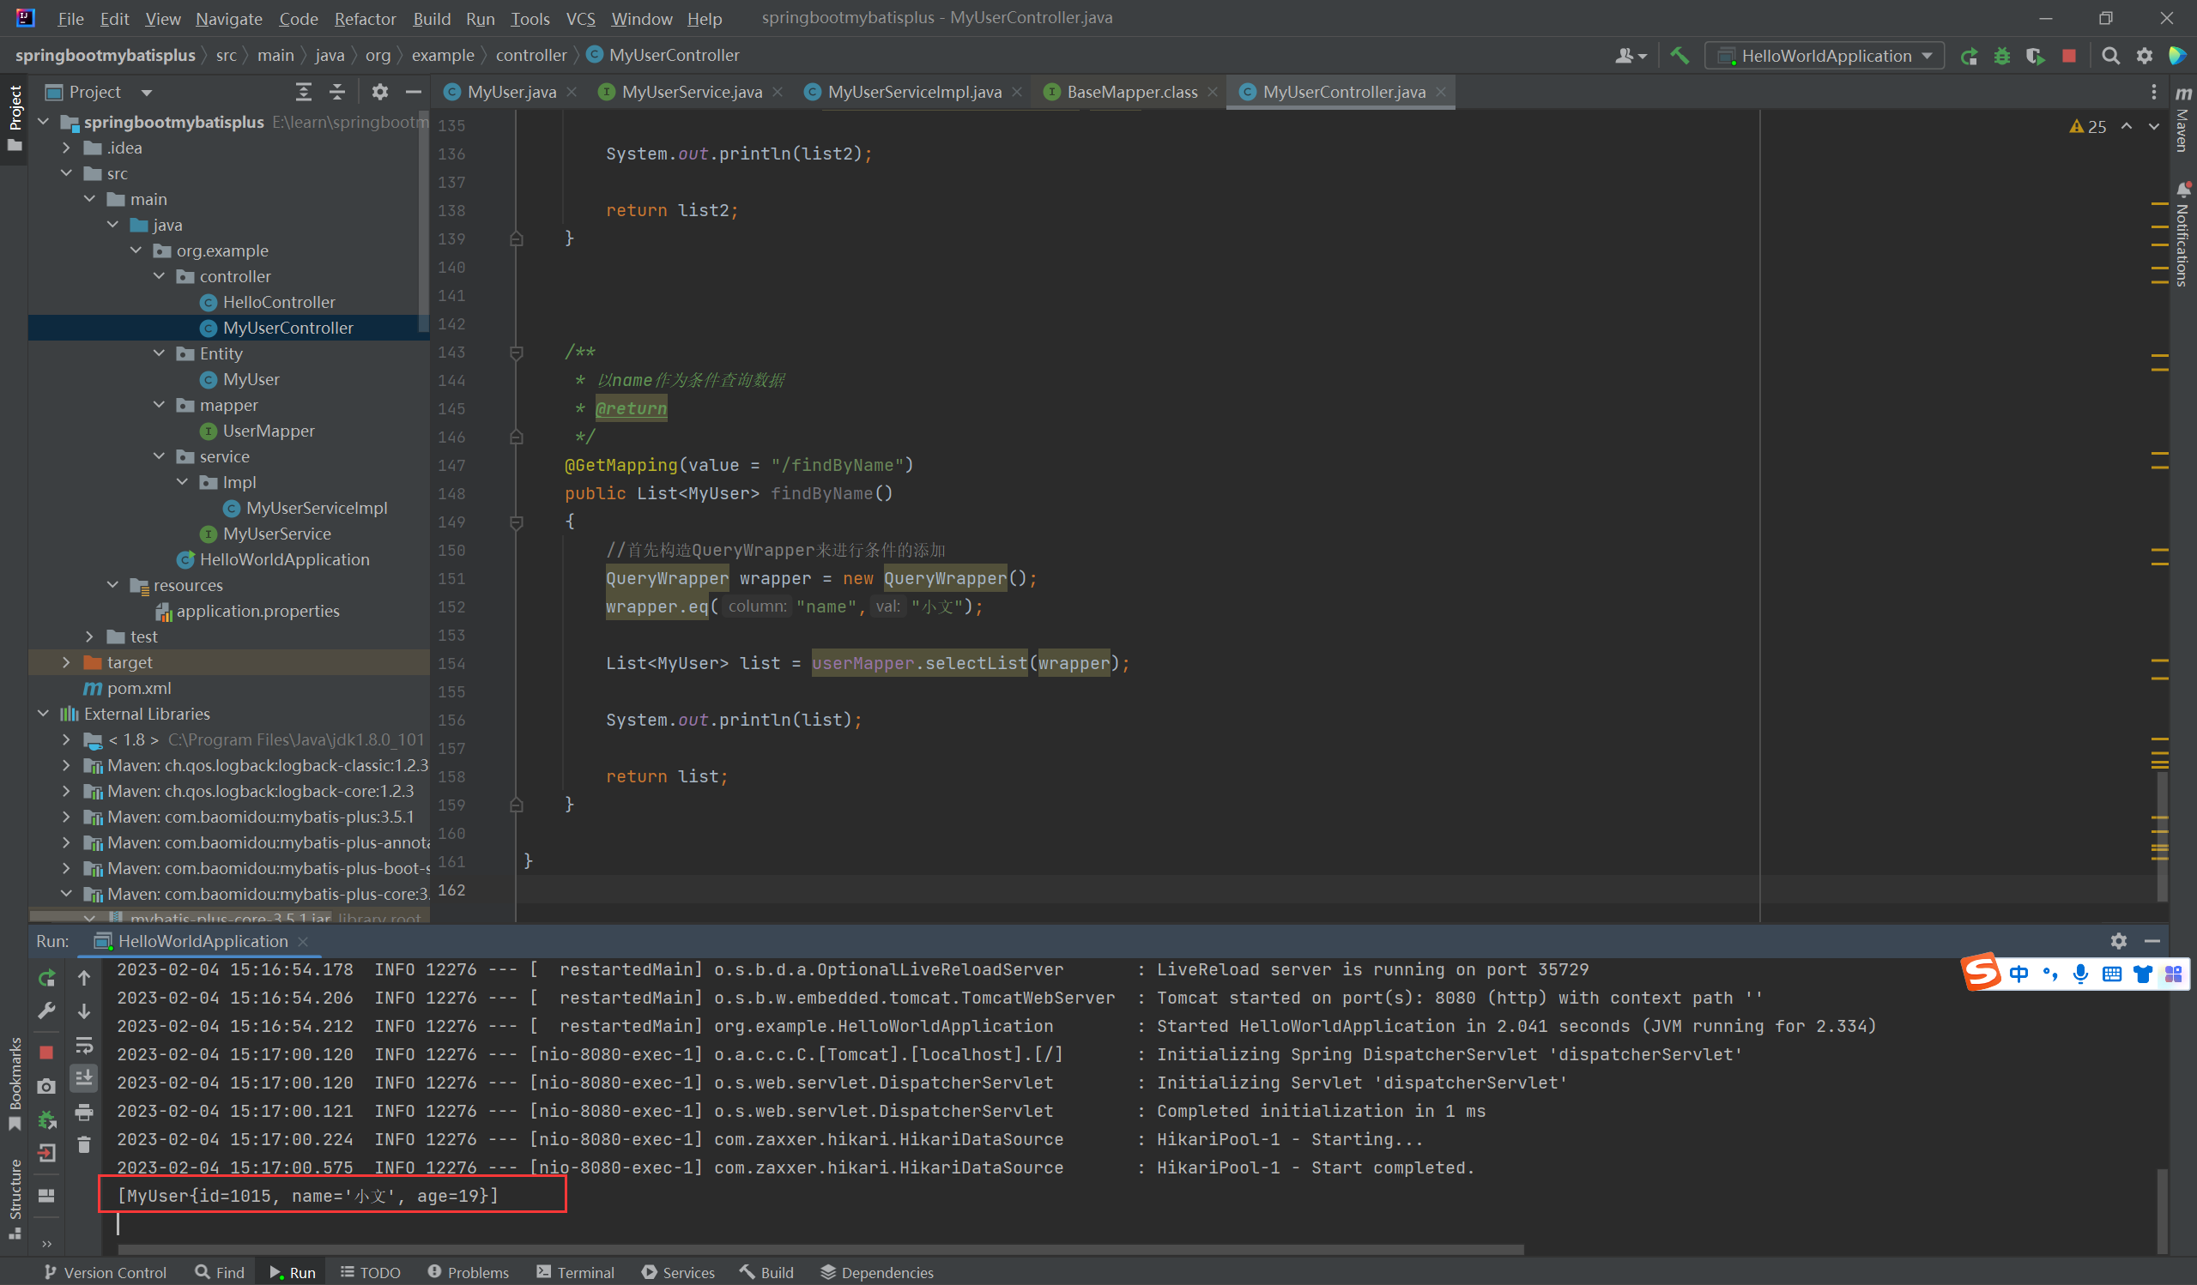2197x1285 pixels.
Task: Toggle Project tool window side button
Action: [15, 118]
